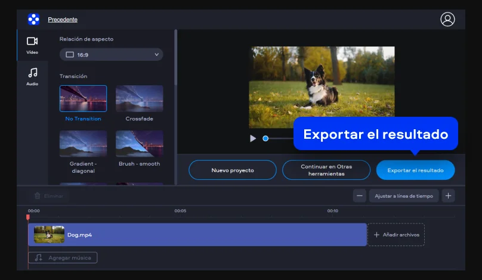Screen dimensions: 482x280
Task: Click the app logo icon
Action: pos(33,19)
